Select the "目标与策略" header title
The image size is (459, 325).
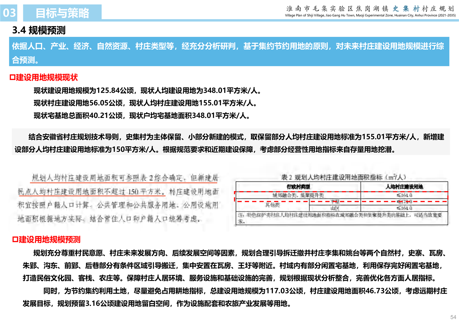pyautogui.click(x=62, y=13)
